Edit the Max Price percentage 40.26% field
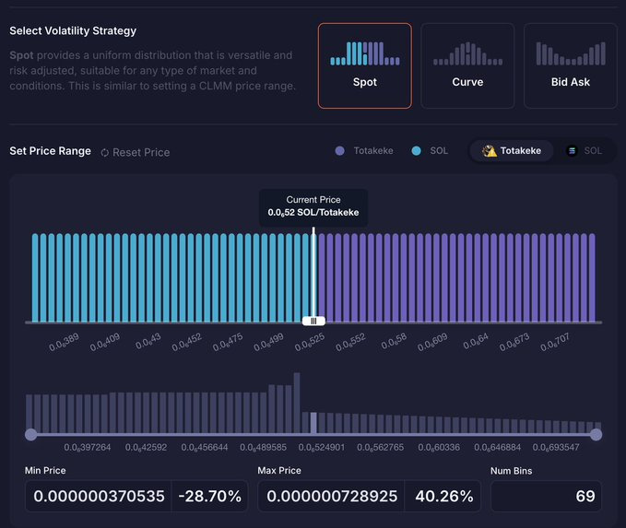Viewport: 626px width, 528px height. [x=443, y=496]
